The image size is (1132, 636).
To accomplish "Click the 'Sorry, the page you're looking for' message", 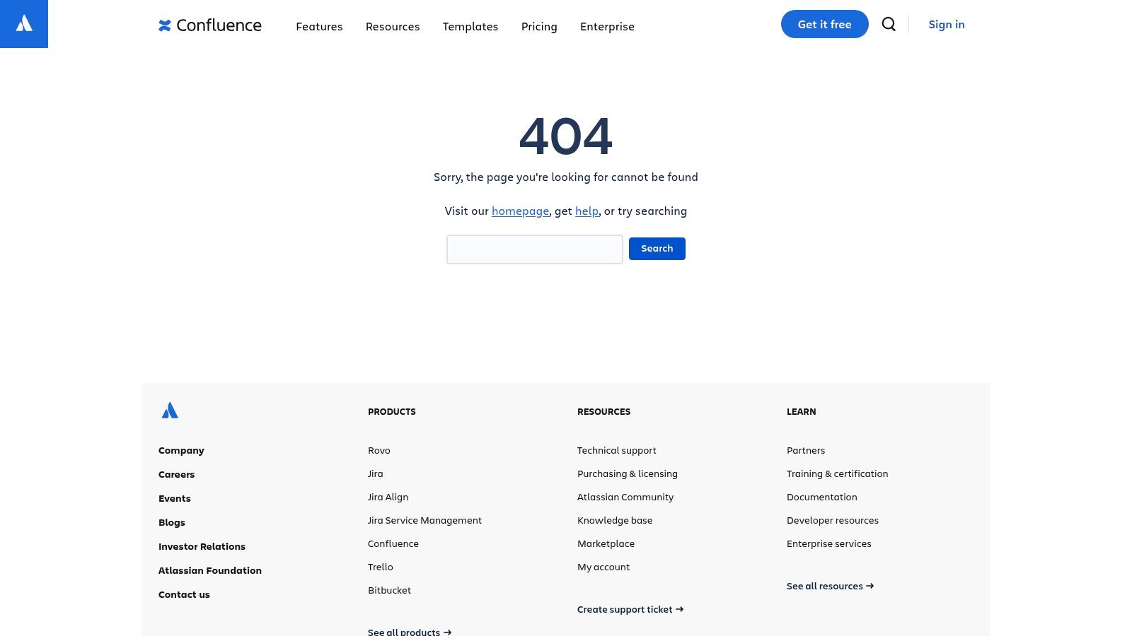I will 566,177.
